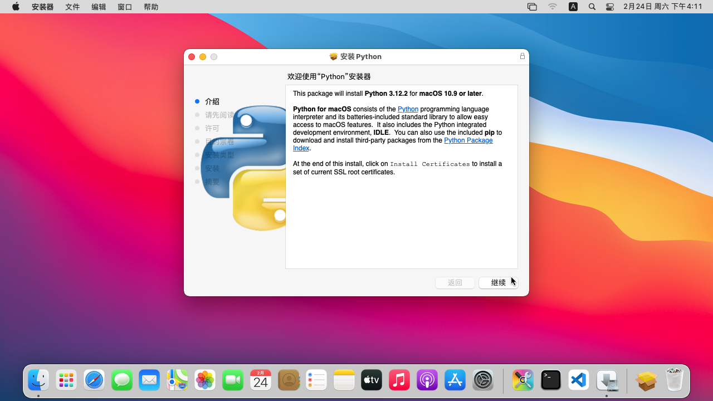Image resolution: width=713 pixels, height=401 pixels.
Task: Click the package box icon in the Dock
Action: point(646,380)
